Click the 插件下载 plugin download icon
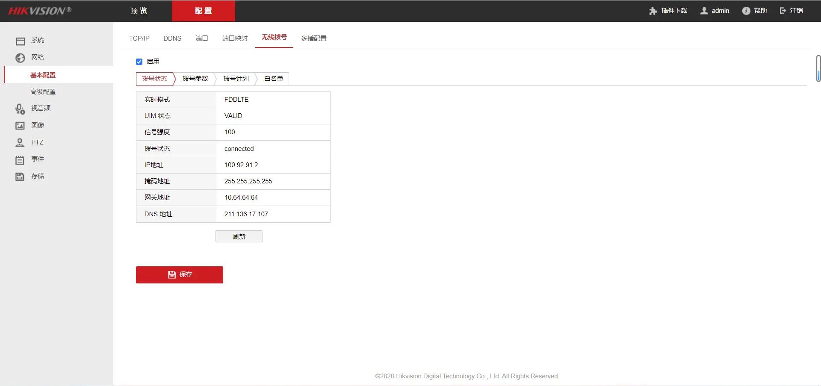This screenshot has width=821, height=386. click(x=653, y=11)
